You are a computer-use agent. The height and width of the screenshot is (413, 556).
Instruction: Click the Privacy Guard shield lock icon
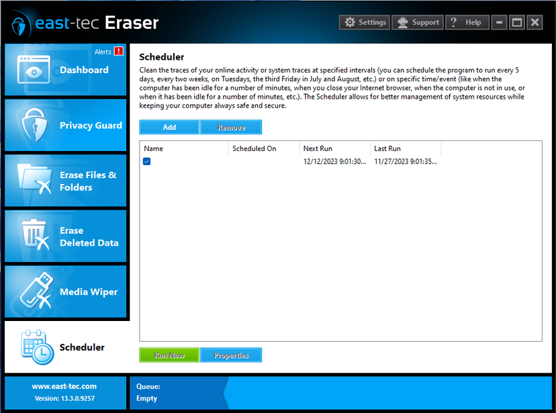click(34, 125)
